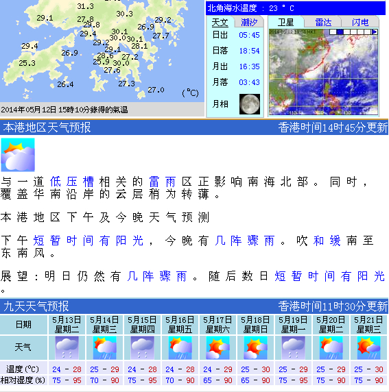Open 短暂时间有阳光 link after 下午
The width and height of the screenshot is (389, 392).
pos(88,241)
